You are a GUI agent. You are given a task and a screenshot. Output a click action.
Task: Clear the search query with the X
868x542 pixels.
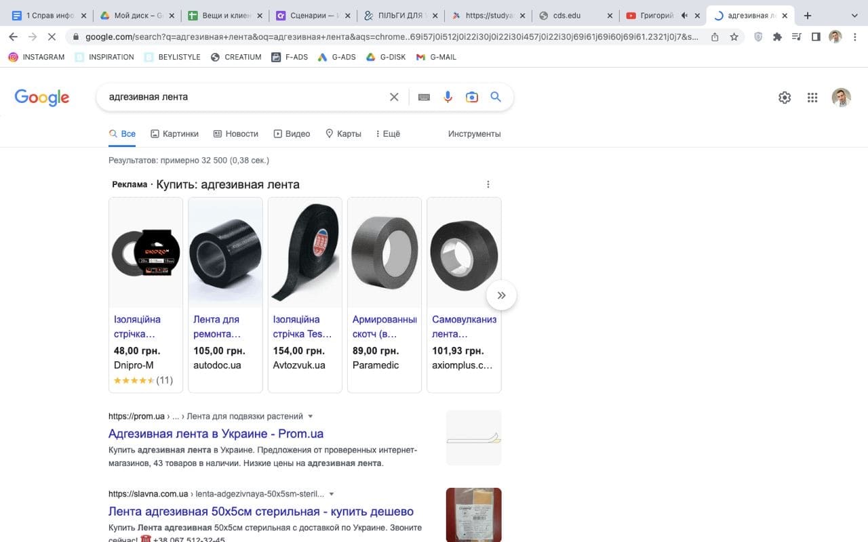[x=394, y=97]
